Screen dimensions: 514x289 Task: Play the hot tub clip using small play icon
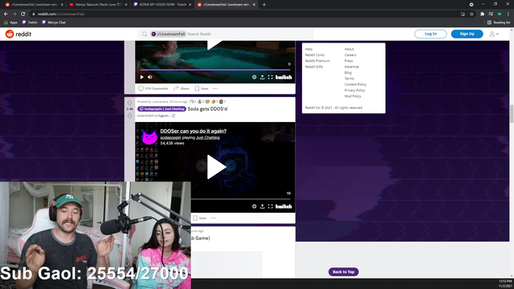[x=142, y=77]
